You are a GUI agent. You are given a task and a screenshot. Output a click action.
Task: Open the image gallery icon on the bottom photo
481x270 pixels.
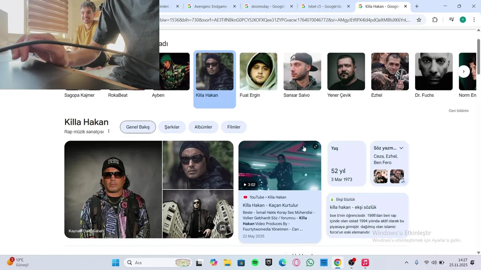222,227
